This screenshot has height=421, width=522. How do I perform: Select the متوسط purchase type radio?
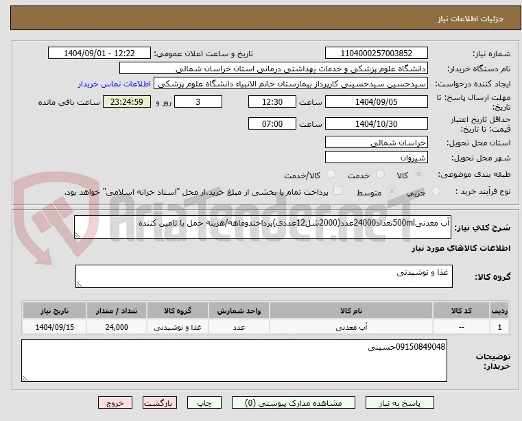392,191
